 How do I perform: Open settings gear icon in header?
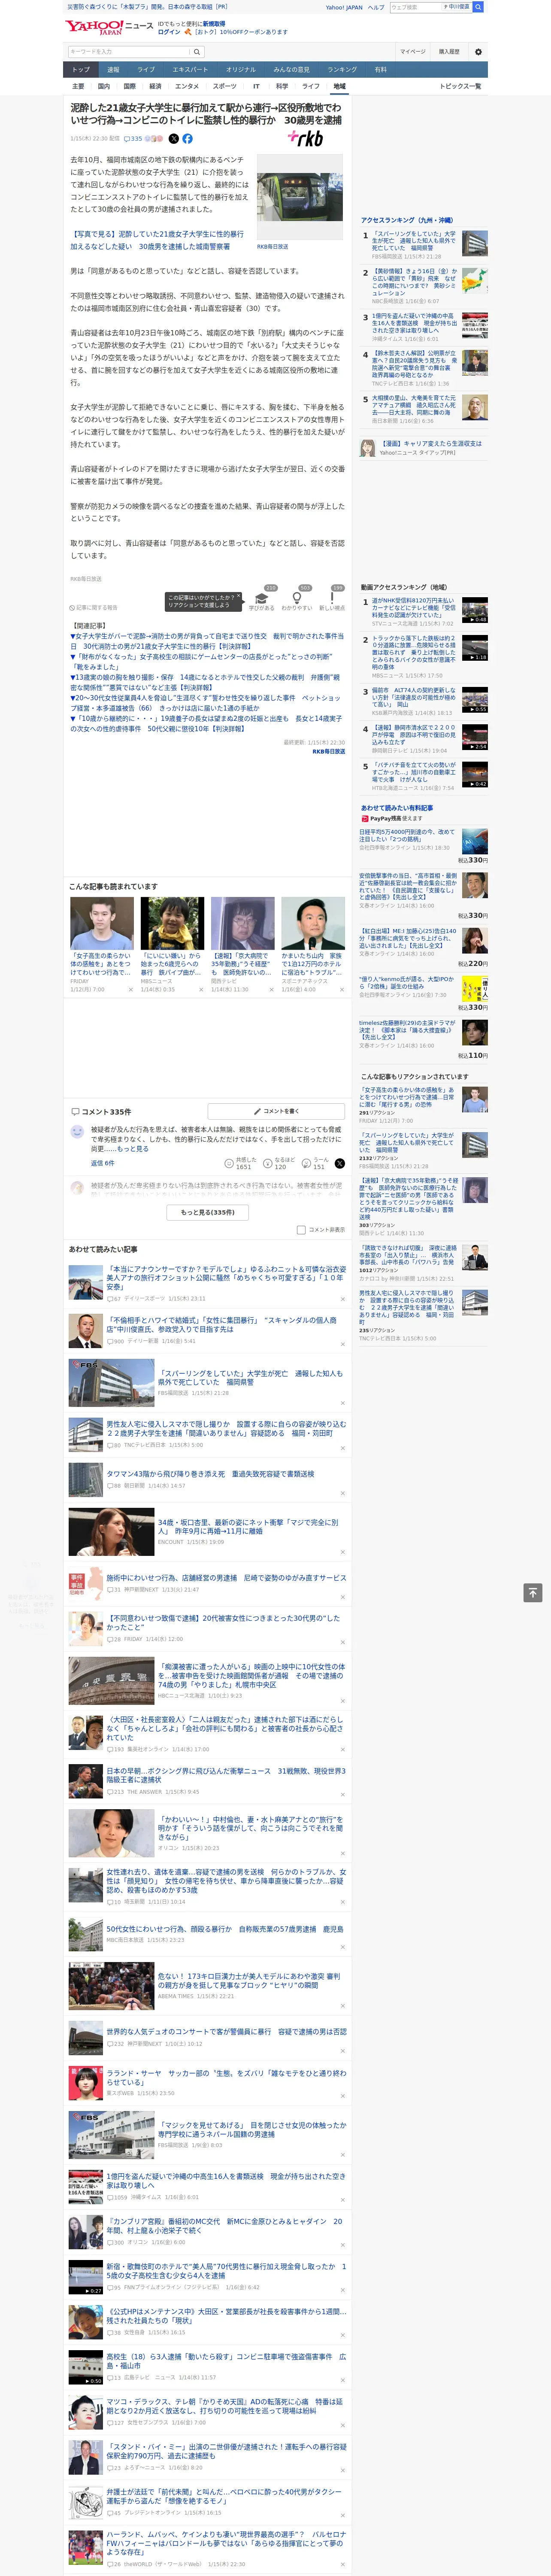[x=478, y=51]
